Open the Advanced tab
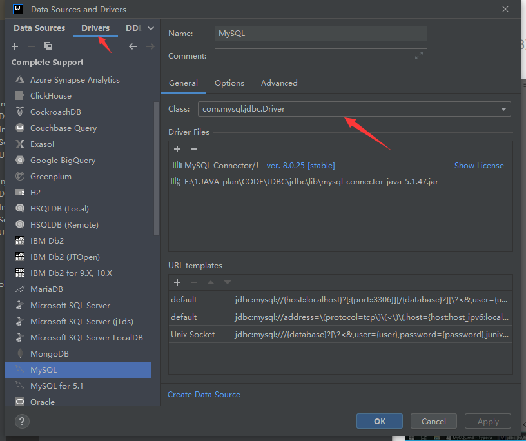This screenshot has width=526, height=441. click(279, 83)
